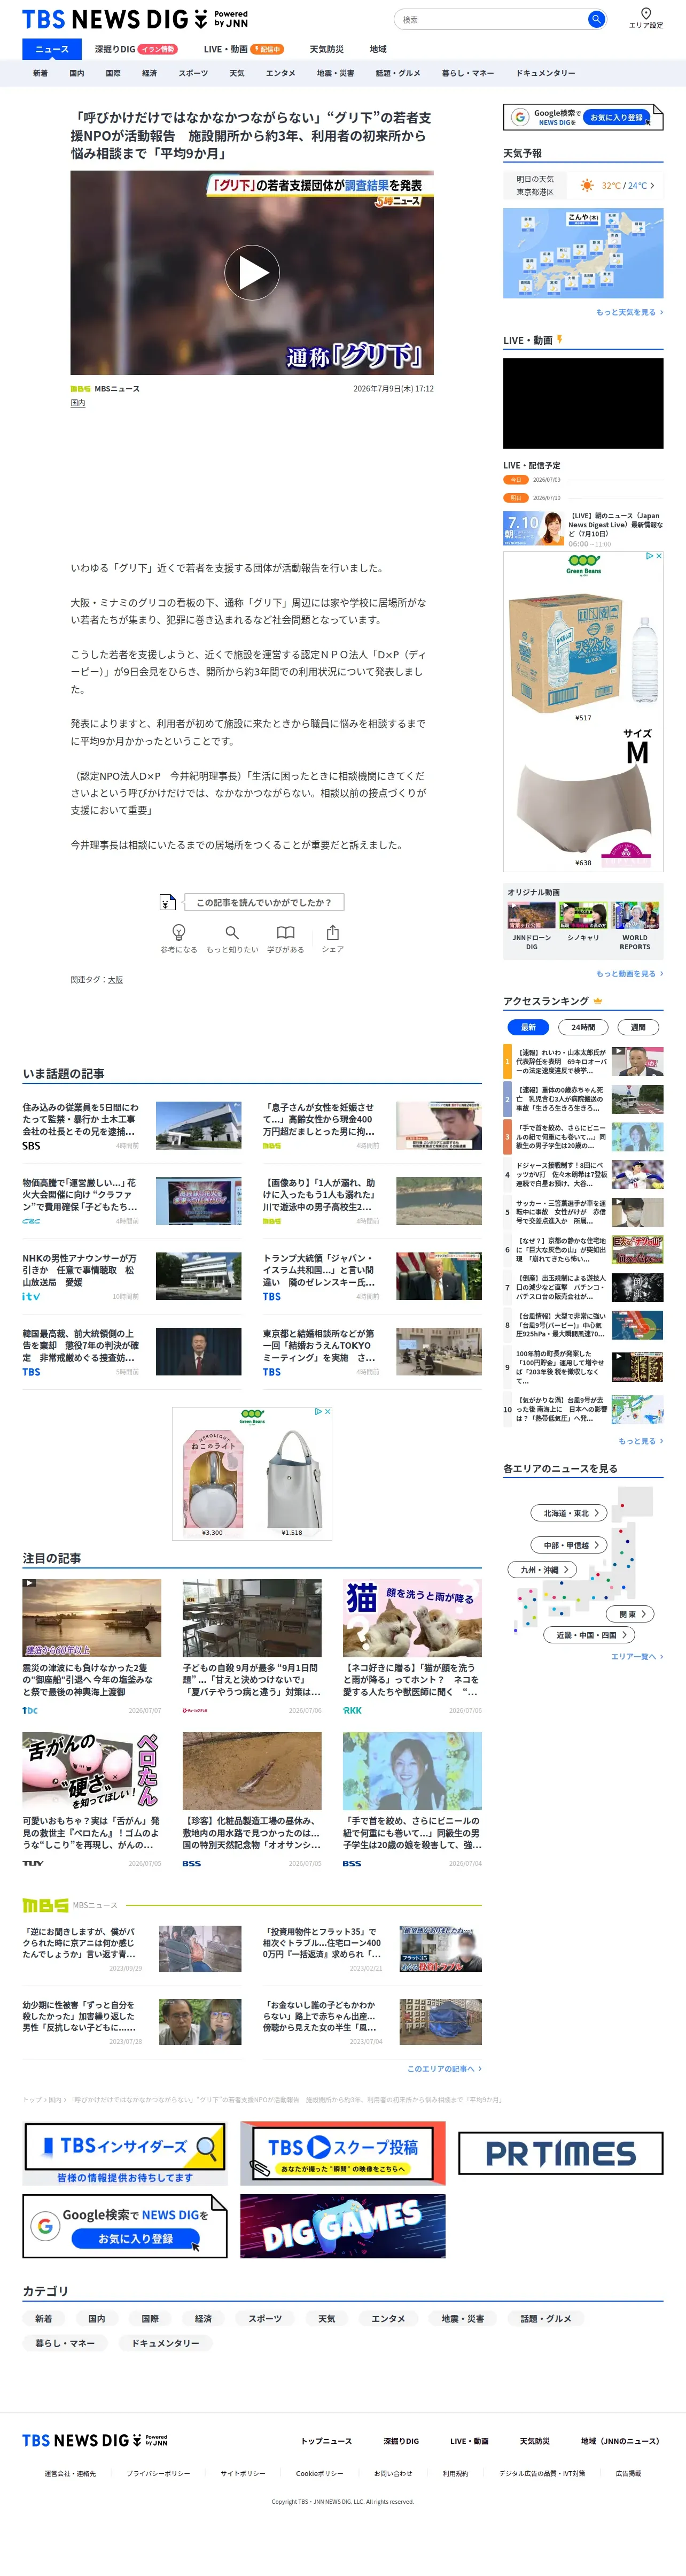Open the TBSインサイダーズ banner

[x=125, y=2153]
